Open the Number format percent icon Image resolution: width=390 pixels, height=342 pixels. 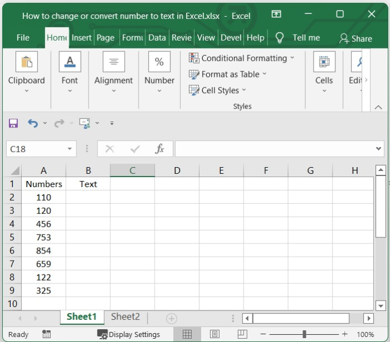click(x=159, y=62)
